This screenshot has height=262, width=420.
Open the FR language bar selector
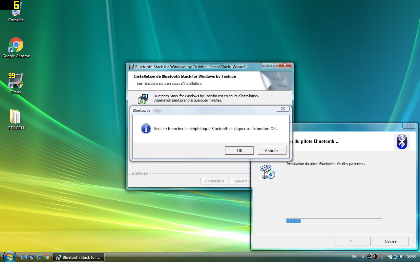point(354,256)
